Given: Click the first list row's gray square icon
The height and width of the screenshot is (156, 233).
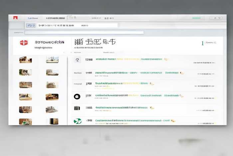Looking at the screenshot, I should click(x=77, y=60).
